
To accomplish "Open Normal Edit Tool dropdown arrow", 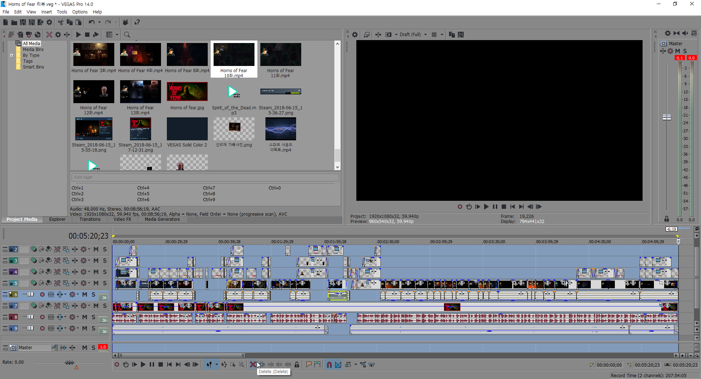I will point(217,364).
